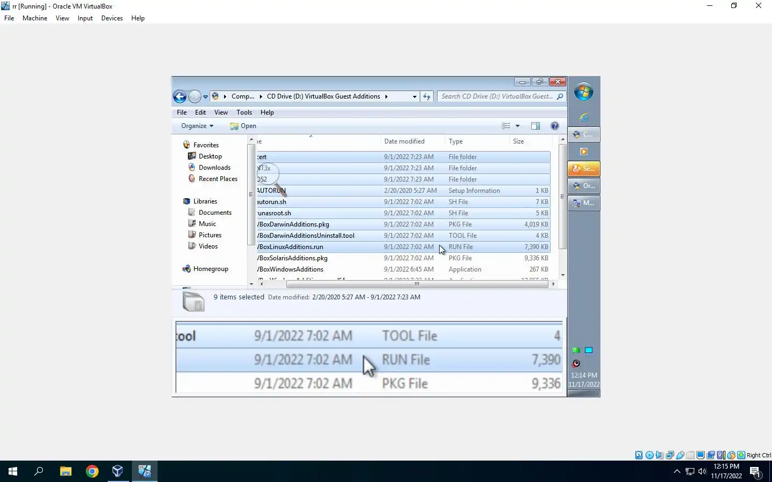
Task: Switch to C... guest taskbar button
Action: [584, 134]
